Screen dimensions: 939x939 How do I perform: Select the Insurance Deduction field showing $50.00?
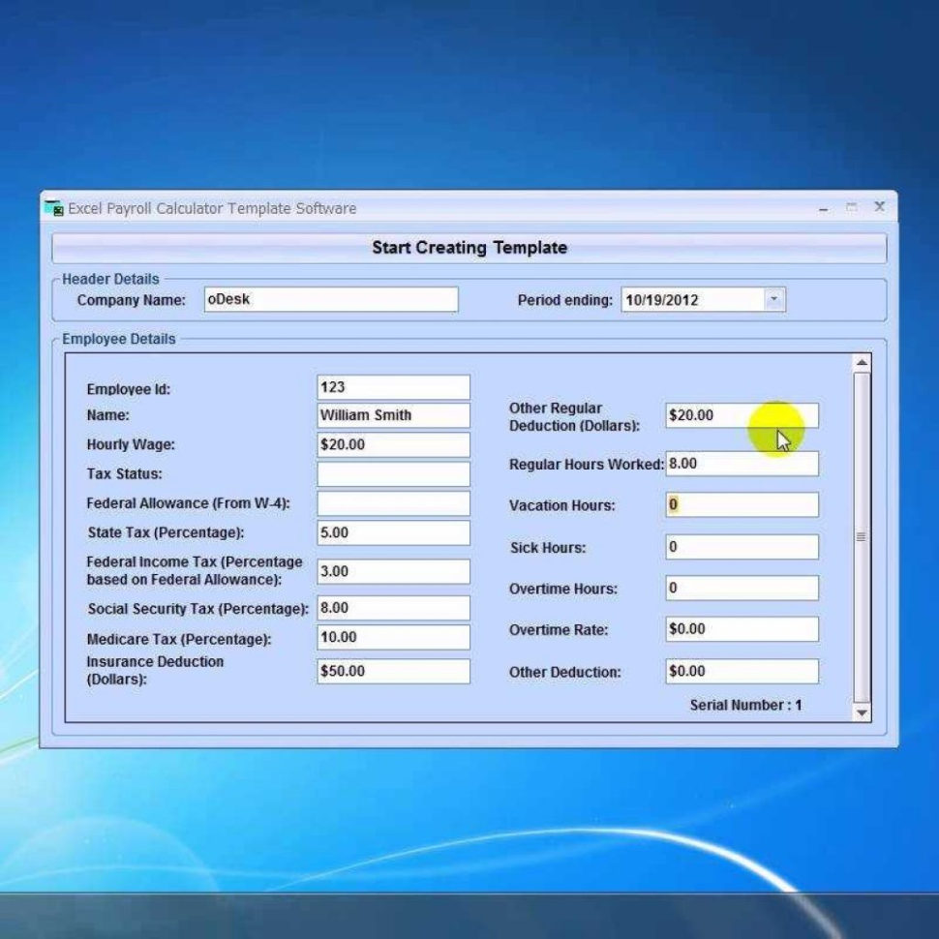(x=392, y=670)
